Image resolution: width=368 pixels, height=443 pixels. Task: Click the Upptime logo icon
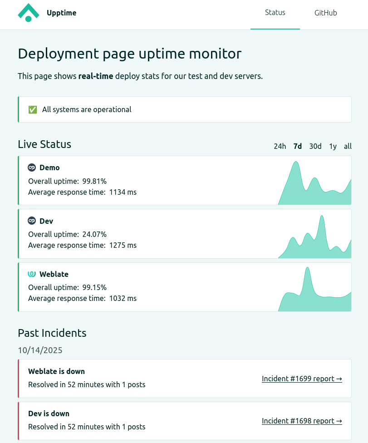click(29, 13)
